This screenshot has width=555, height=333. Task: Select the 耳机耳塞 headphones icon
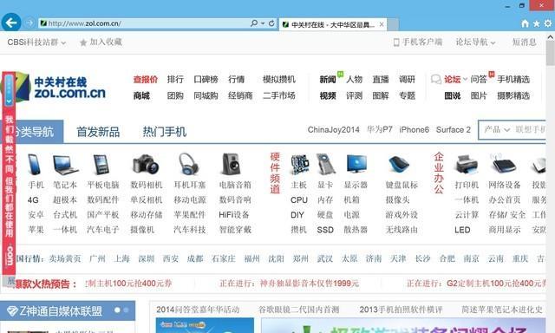click(189, 164)
